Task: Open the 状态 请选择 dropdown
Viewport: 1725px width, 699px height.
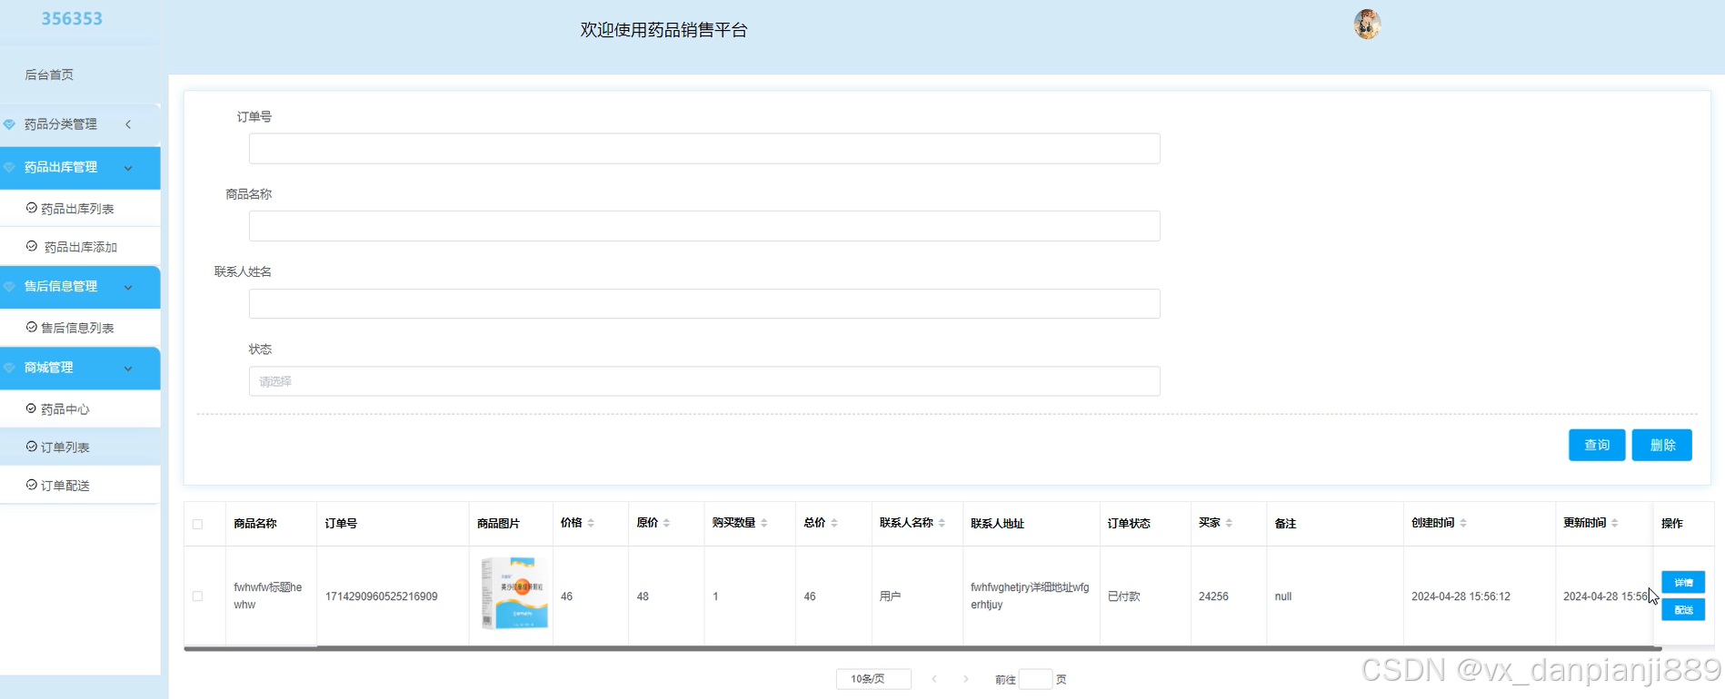Action: (x=704, y=381)
